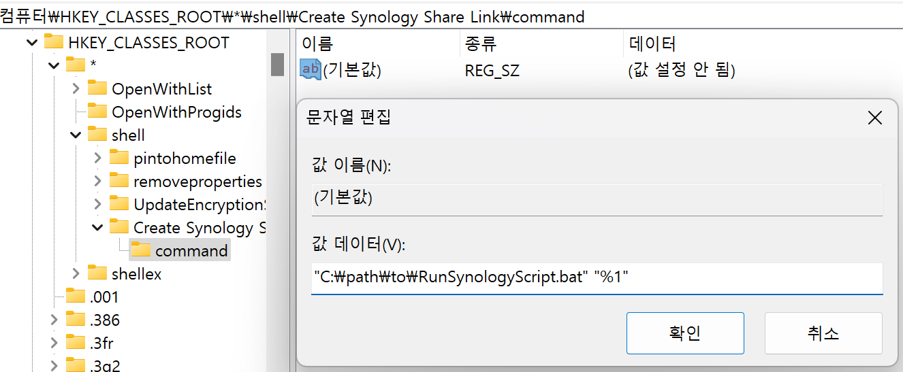Click the .3fr key folder icon
Viewport: 903px width, 372px height.
click(76, 343)
